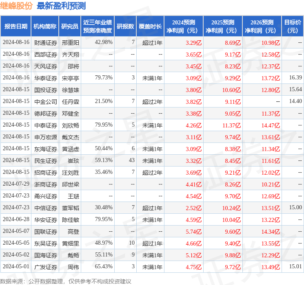Click the 机构简称 column header

[x=45, y=26]
